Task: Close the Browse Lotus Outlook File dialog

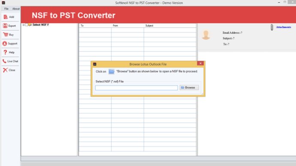Action: click(200, 63)
